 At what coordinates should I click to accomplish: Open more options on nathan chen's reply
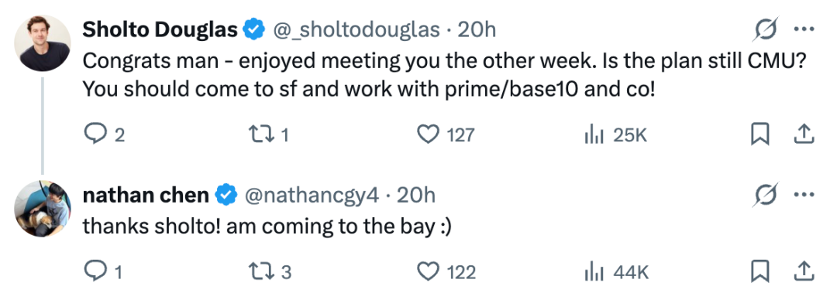point(804,196)
